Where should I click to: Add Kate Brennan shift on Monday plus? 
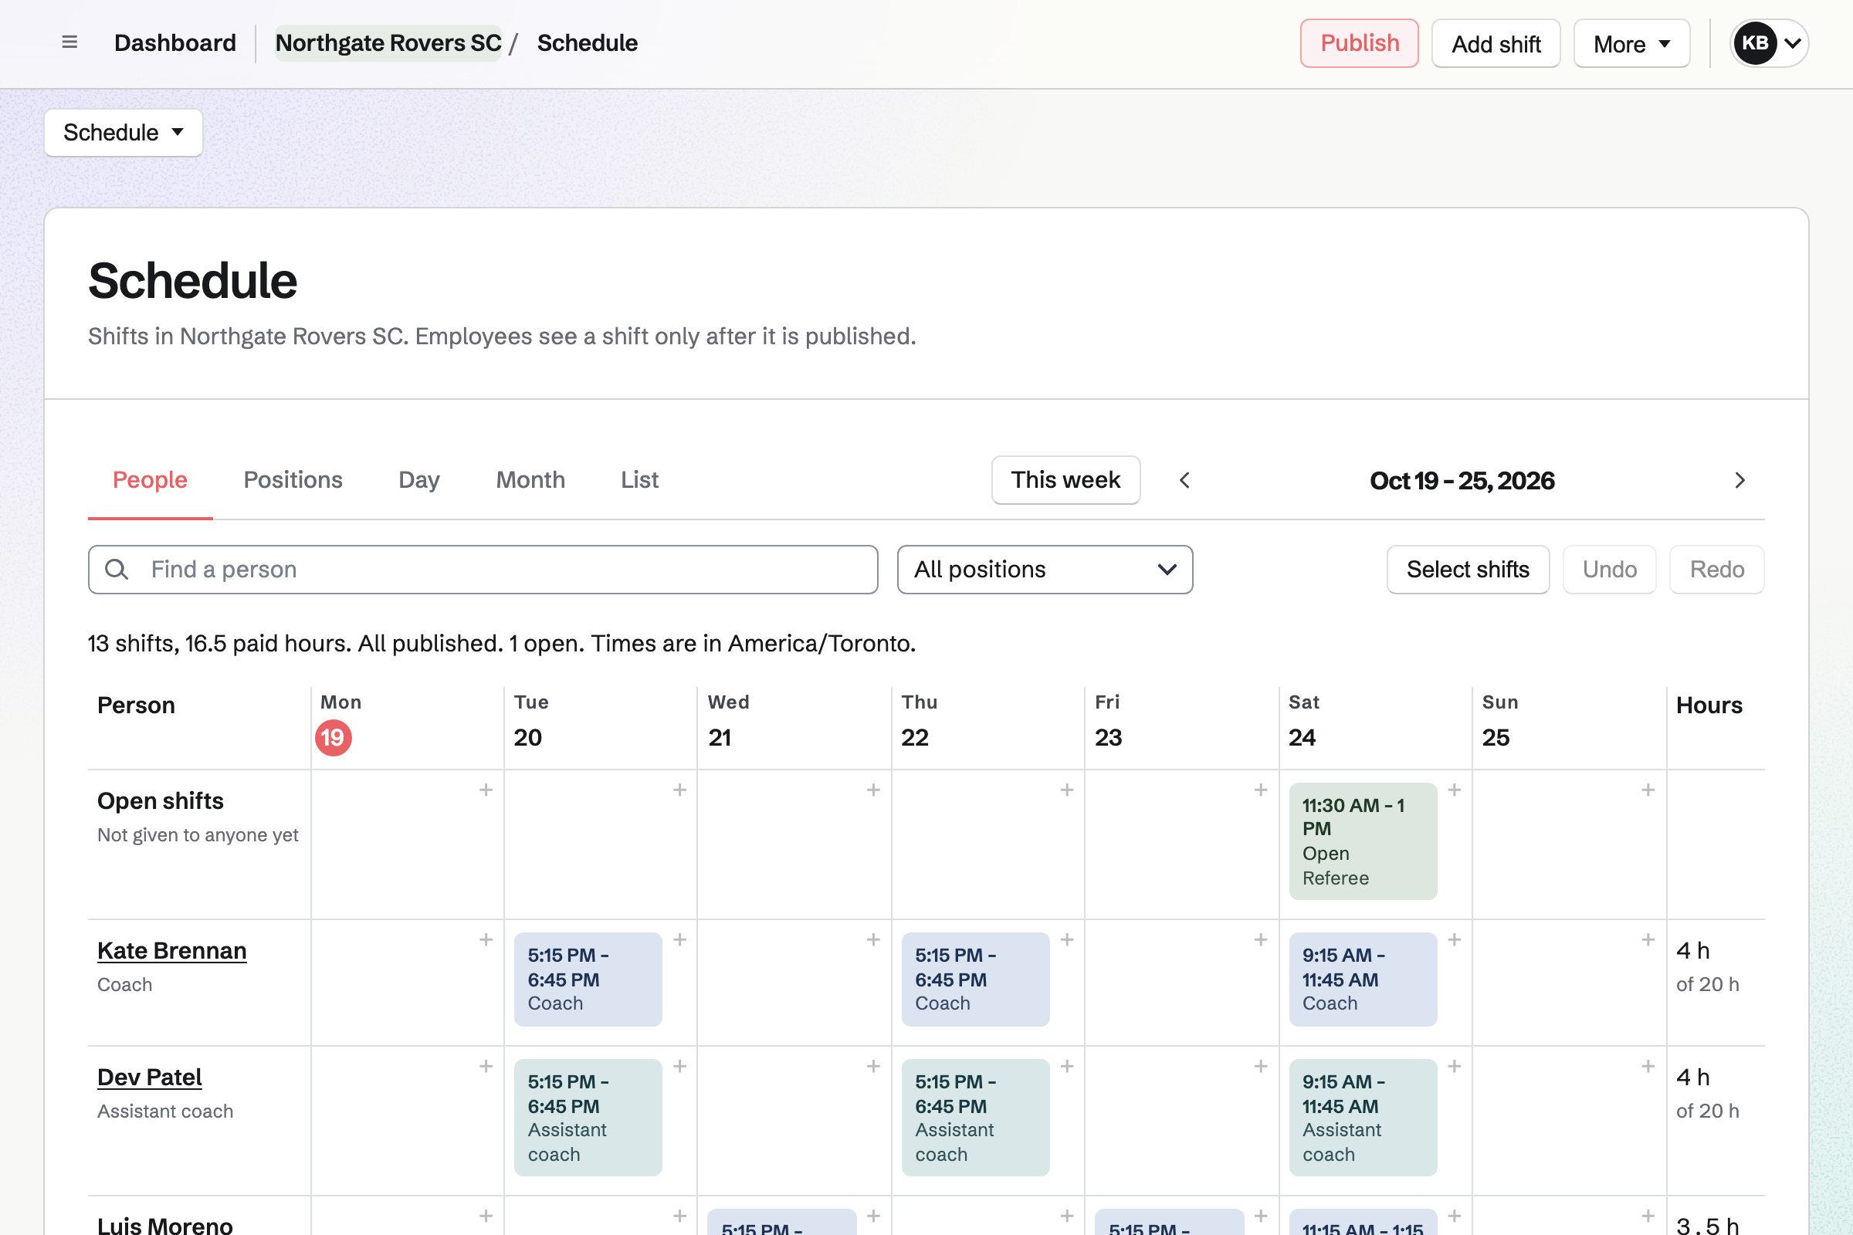[486, 939]
